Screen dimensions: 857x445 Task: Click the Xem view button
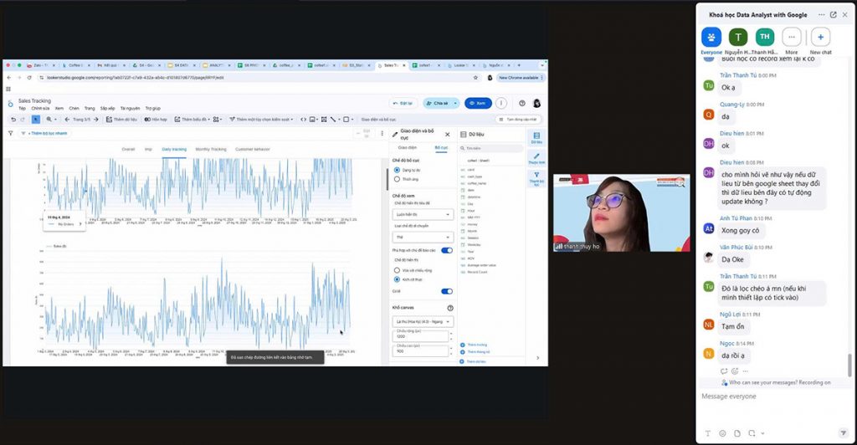point(478,103)
